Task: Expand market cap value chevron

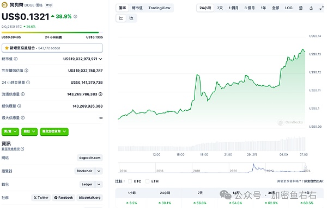Action: (100, 59)
